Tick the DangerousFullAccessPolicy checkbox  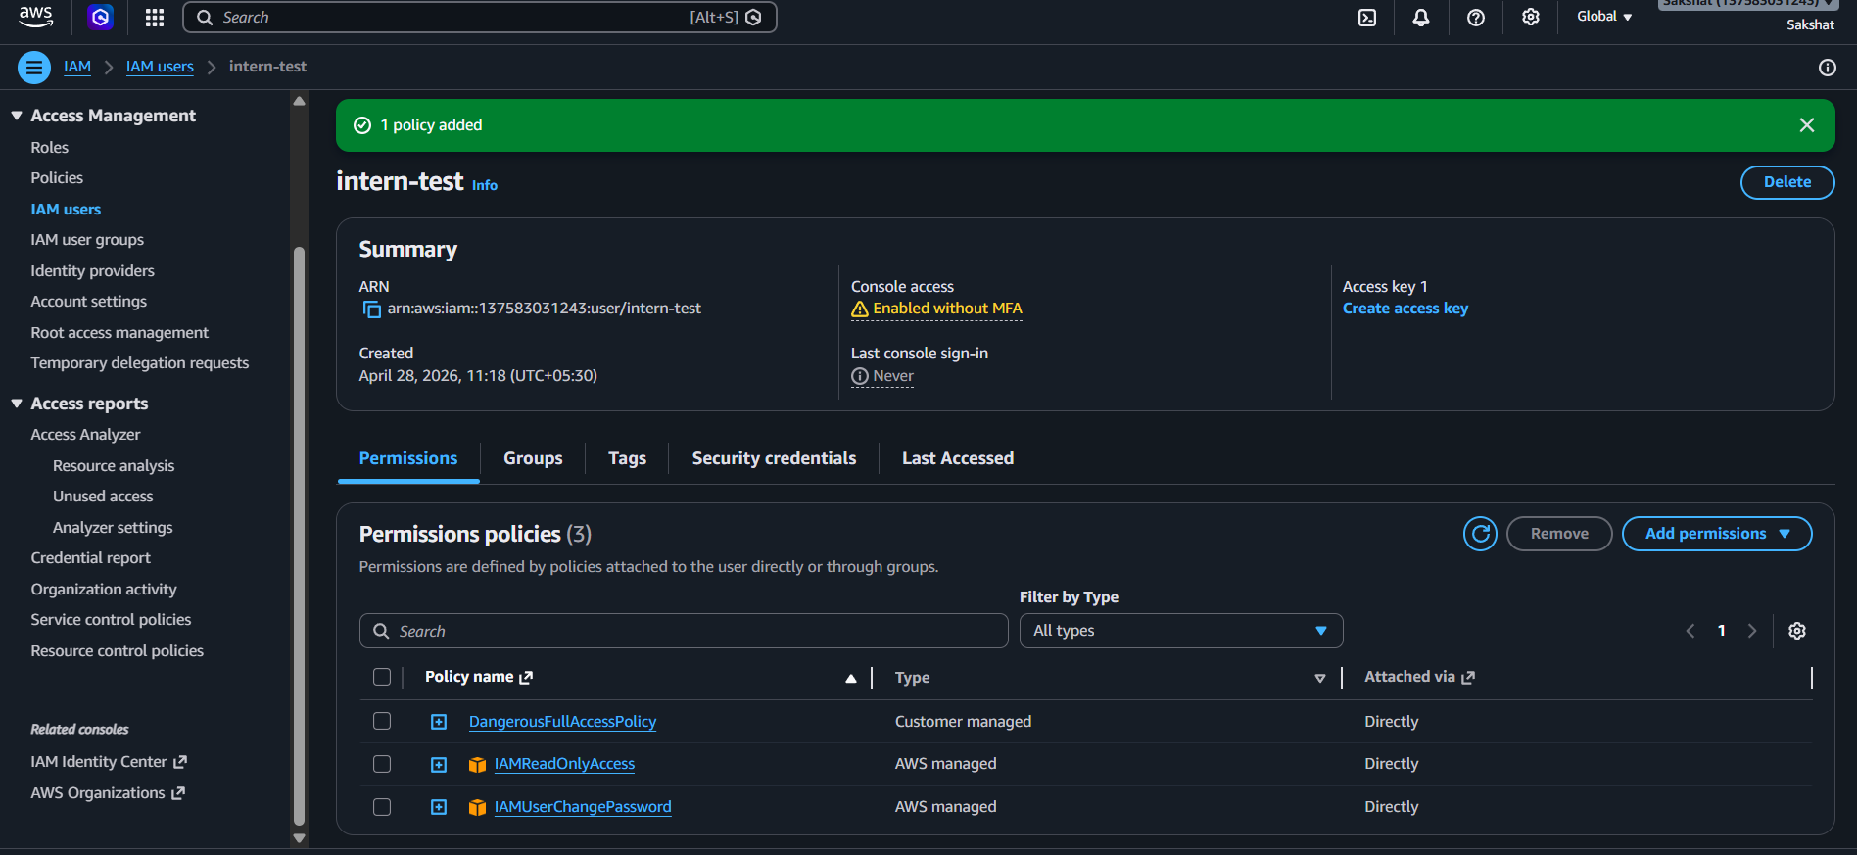(382, 721)
